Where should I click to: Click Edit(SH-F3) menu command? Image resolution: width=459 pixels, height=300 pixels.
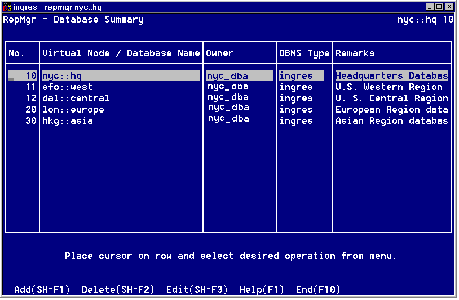(197, 289)
